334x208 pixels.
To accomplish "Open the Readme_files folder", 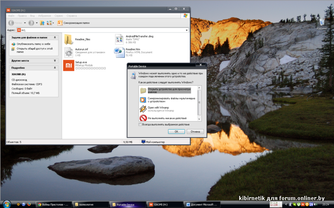I will [x=68, y=39].
